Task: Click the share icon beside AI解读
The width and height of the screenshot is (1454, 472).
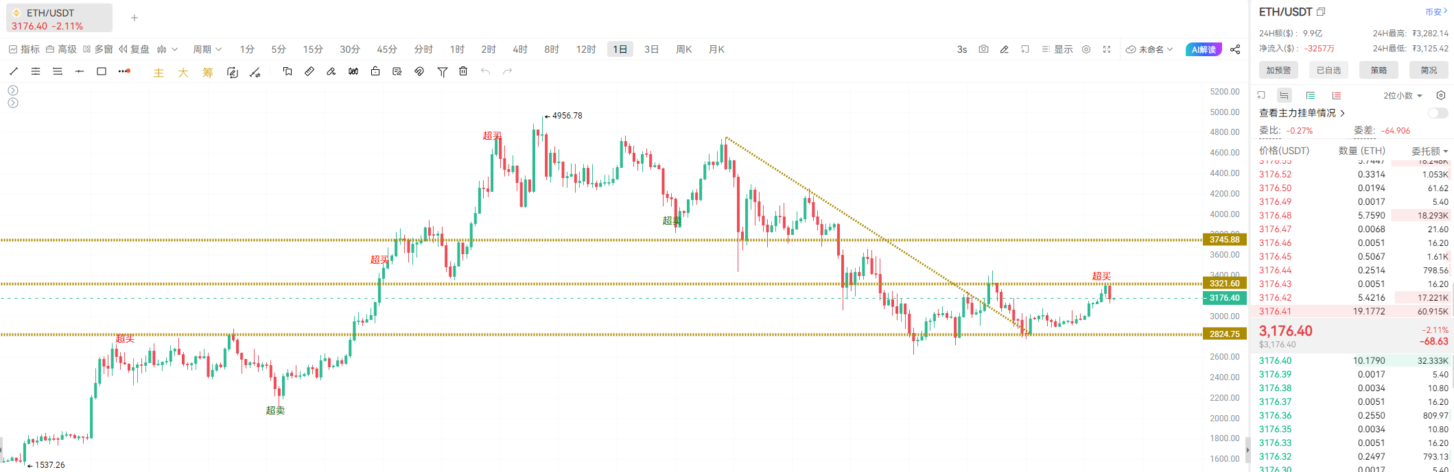Action: coord(1235,49)
